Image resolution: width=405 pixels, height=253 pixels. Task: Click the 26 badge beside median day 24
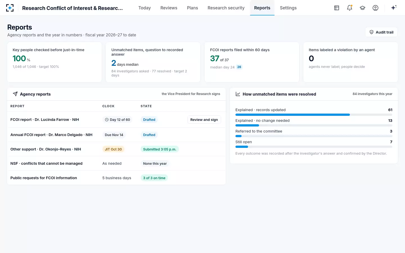pyautogui.click(x=239, y=67)
